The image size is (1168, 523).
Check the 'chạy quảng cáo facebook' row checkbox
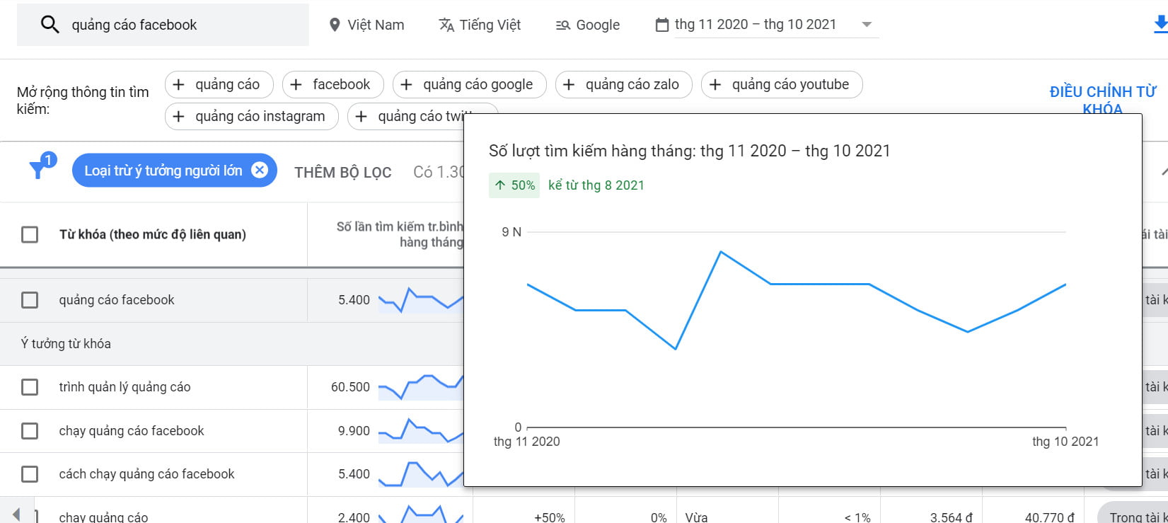[30, 431]
